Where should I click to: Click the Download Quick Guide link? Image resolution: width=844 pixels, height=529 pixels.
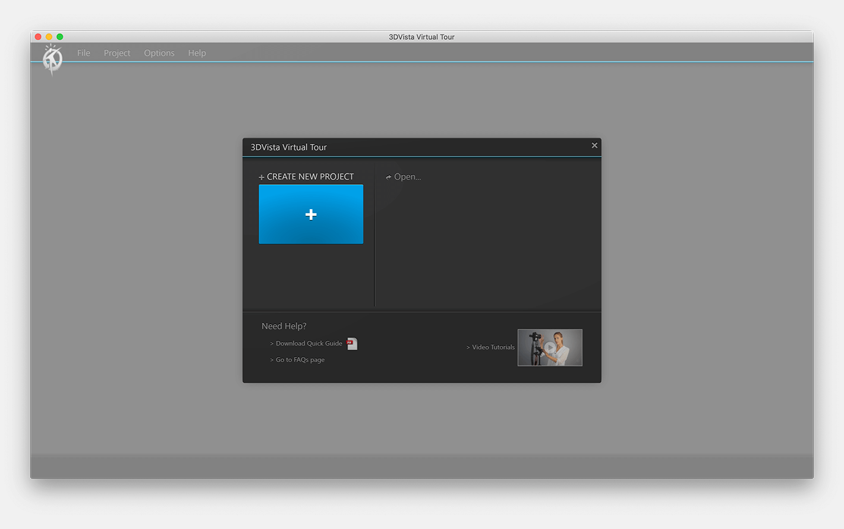click(x=306, y=344)
